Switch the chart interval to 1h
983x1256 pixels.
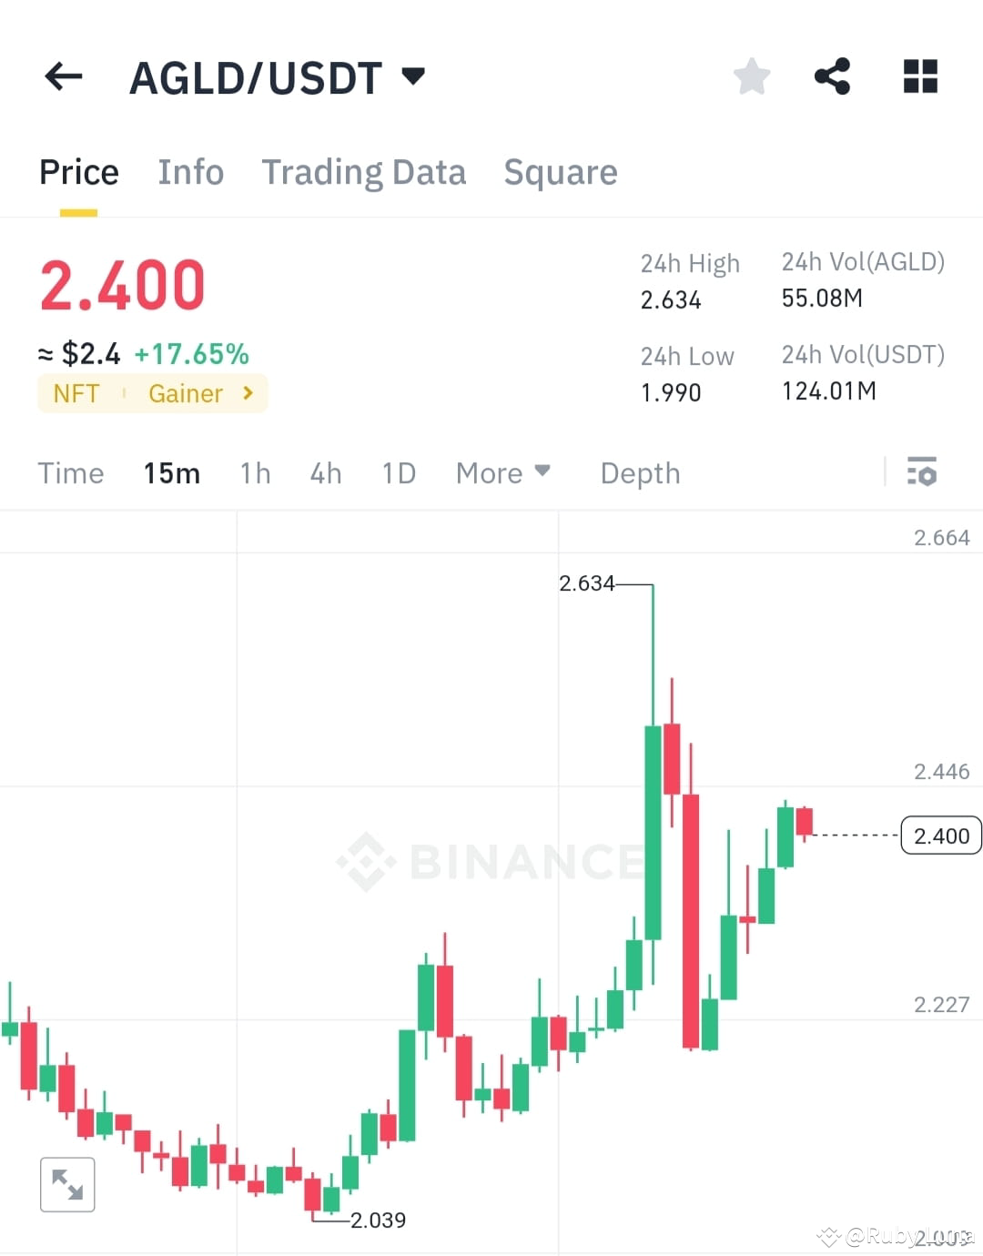[x=255, y=472]
